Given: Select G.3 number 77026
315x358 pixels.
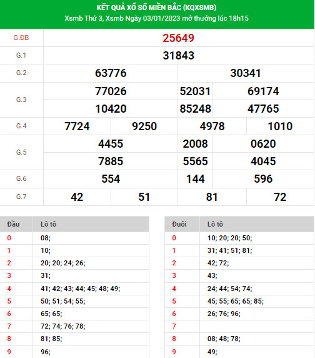Looking at the screenshot, I should (111, 91).
